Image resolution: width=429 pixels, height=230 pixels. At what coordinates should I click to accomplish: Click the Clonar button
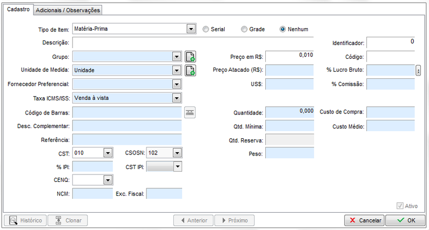[x=67, y=220]
